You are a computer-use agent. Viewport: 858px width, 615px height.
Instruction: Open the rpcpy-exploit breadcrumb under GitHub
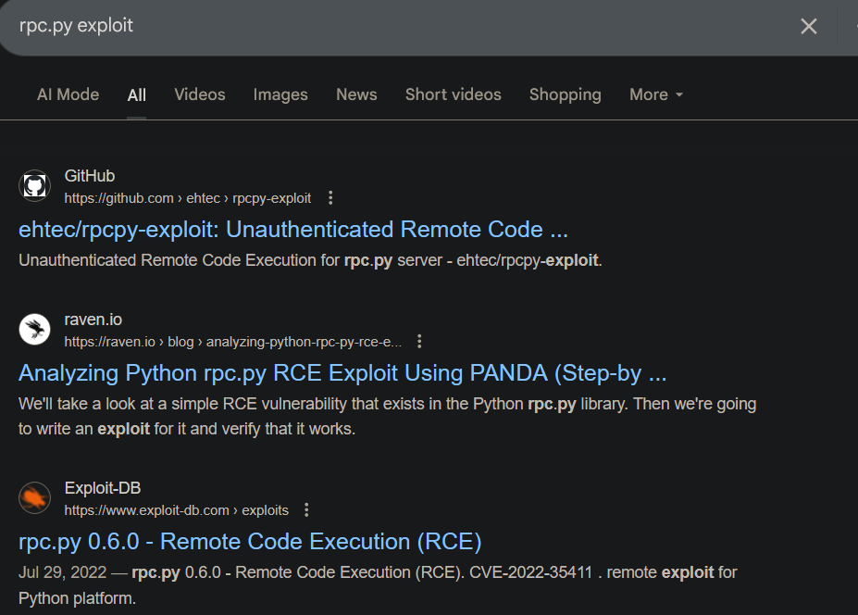[271, 198]
